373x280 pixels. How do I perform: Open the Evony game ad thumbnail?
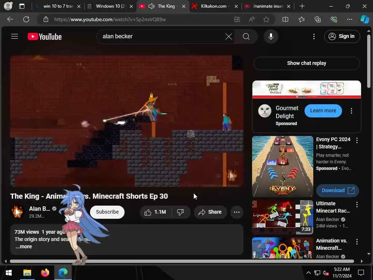[282, 166]
